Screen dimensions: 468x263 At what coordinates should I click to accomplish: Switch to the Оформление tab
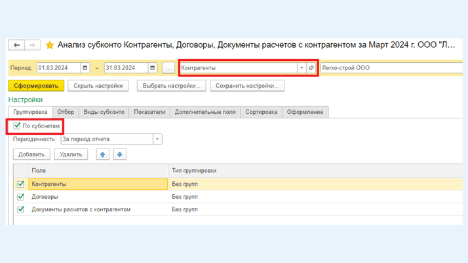coord(305,112)
